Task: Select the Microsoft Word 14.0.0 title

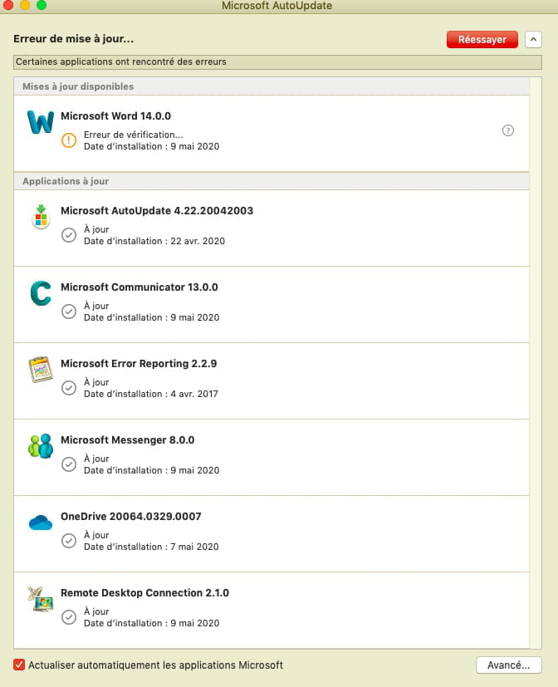Action: click(x=115, y=116)
